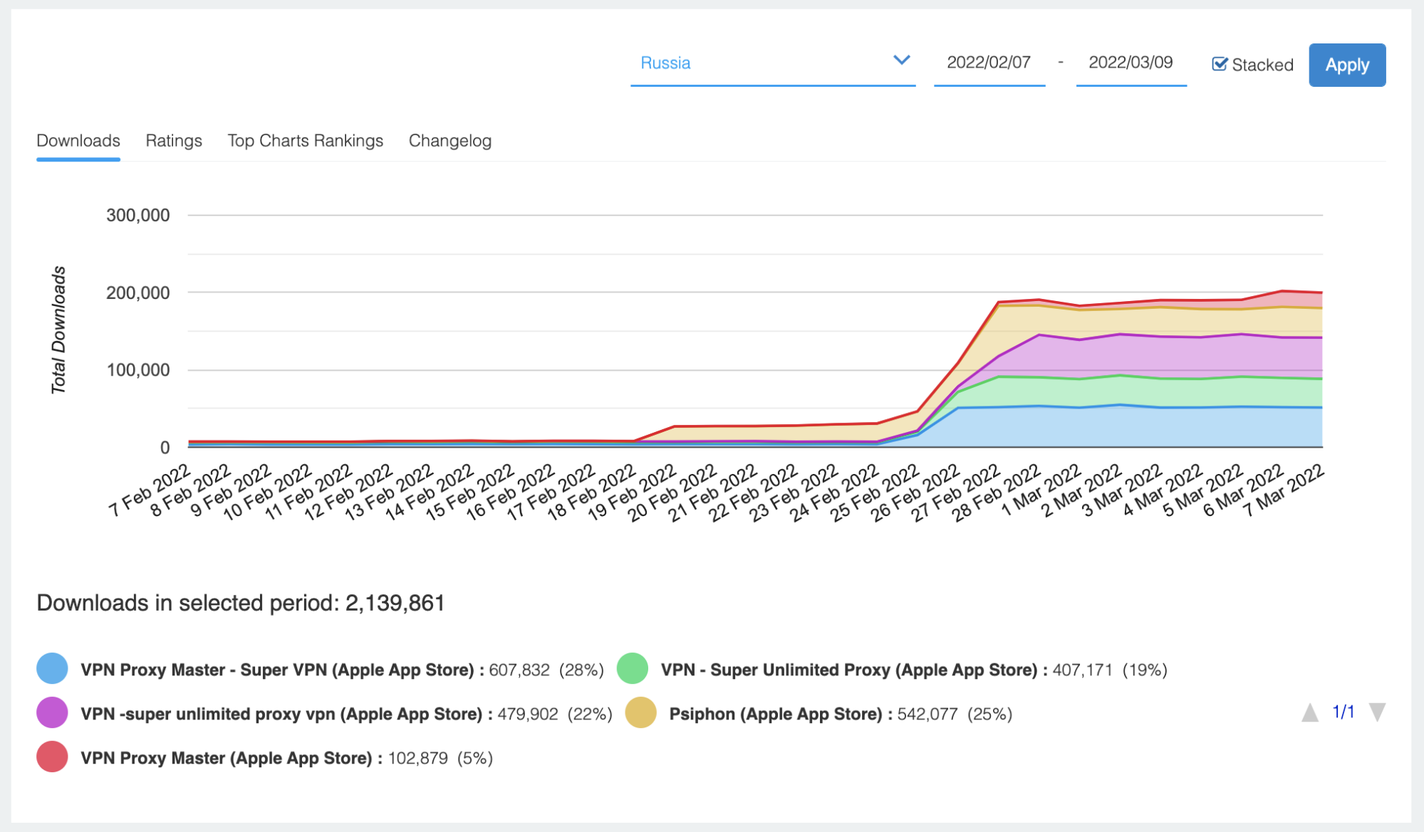Toggle the VPN Proxy Master legend label
This screenshot has height=832, width=1424.
[x=227, y=758]
